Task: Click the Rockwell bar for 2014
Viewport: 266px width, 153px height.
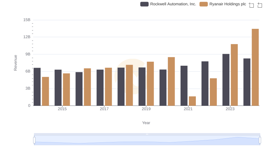Action: point(37,87)
